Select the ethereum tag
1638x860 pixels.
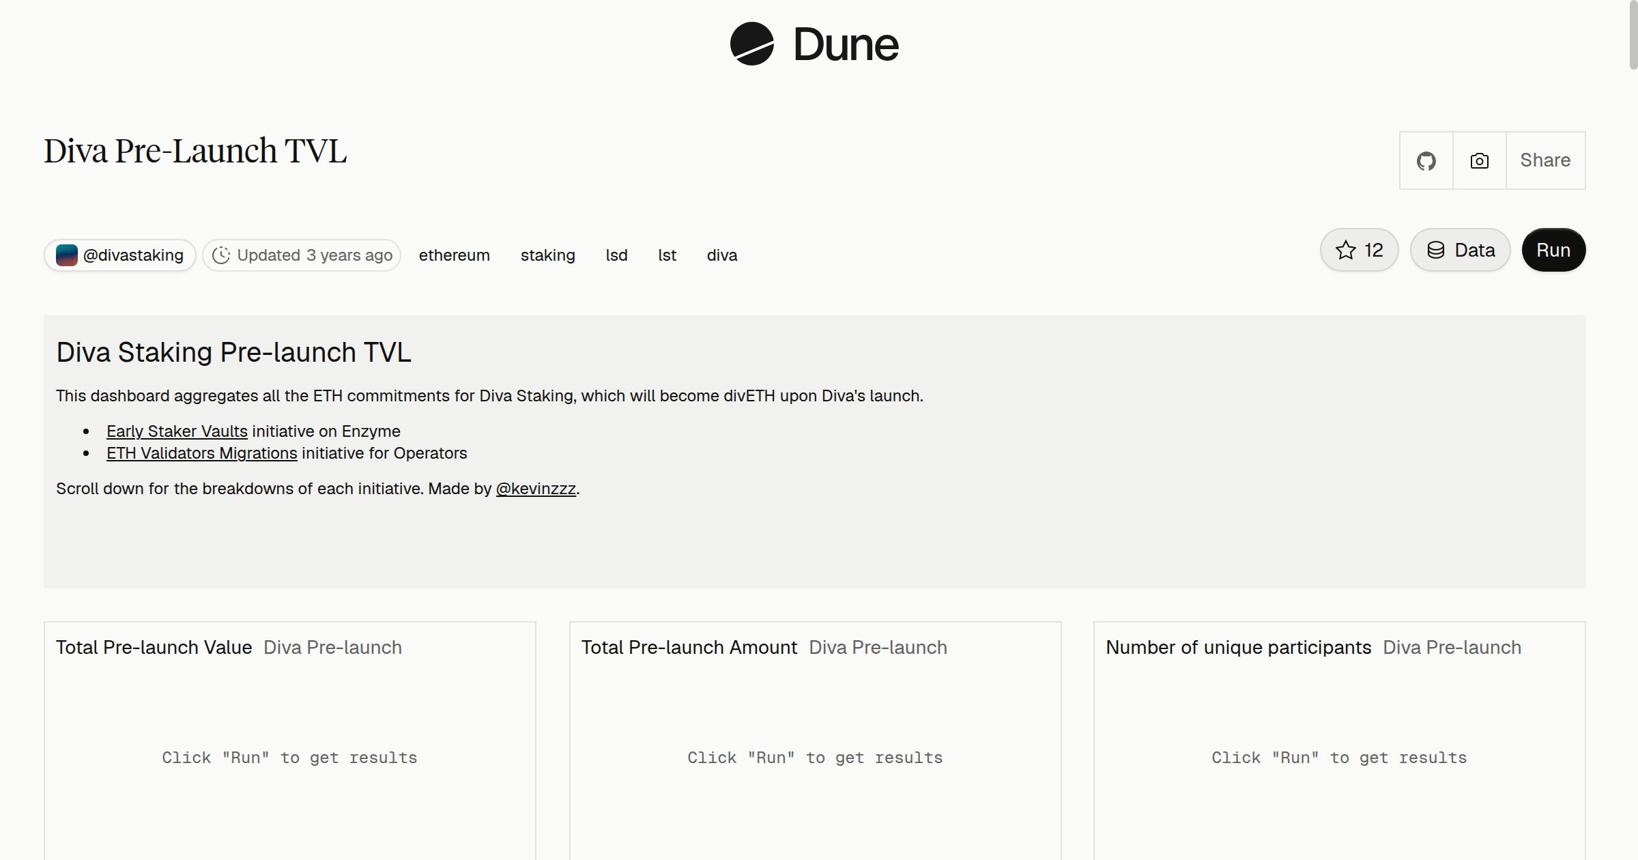click(x=454, y=255)
